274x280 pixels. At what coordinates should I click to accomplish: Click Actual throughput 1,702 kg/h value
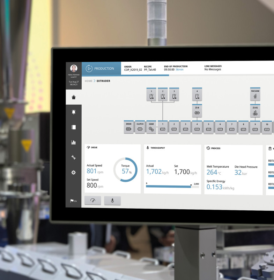click(157, 171)
